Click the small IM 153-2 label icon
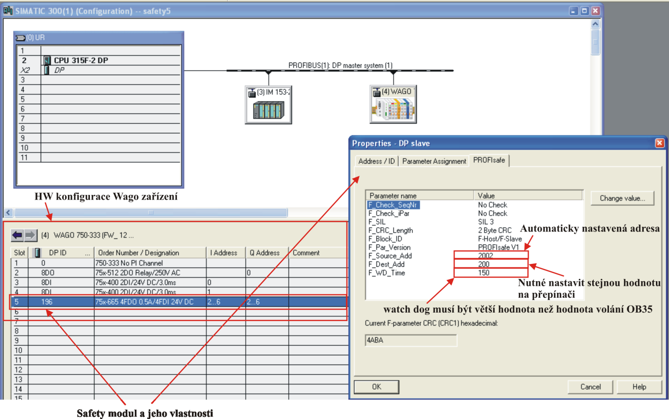This screenshot has width=669, height=419. coord(252,92)
